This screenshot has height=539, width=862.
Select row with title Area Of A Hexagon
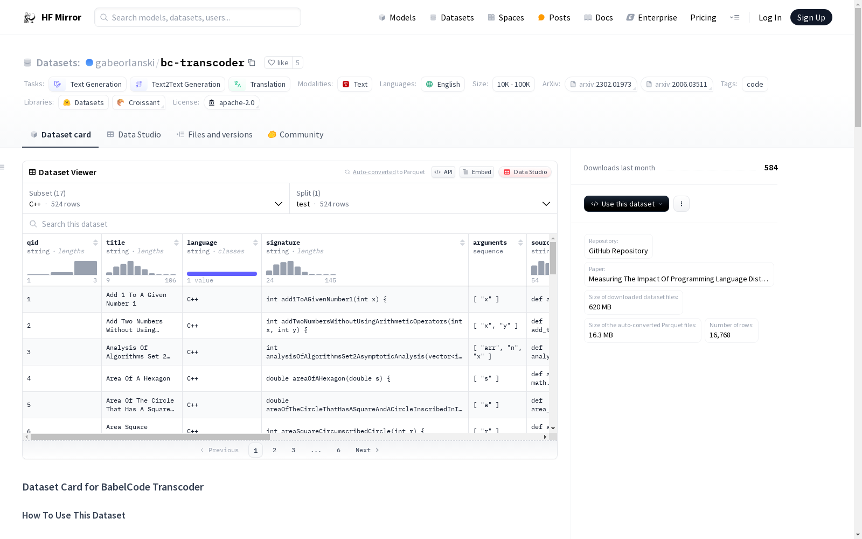[286, 378]
